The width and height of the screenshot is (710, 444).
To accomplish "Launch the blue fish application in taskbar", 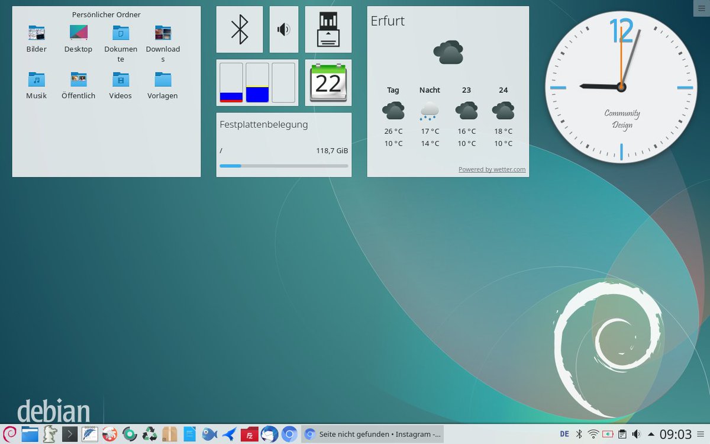I will pyautogui.click(x=209, y=434).
